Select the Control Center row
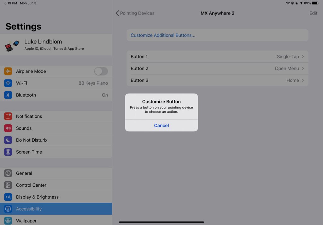323x225 pixels. [x=56, y=185]
